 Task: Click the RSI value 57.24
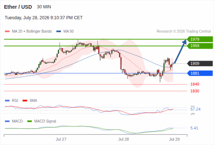196,109
